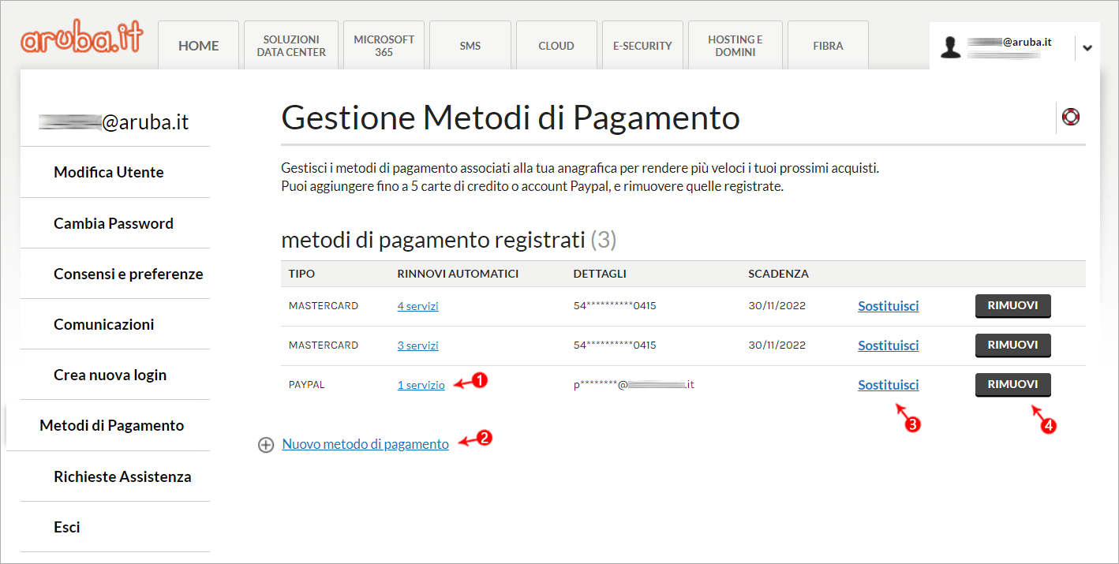The image size is (1119, 564).
Task: Click the DETTAGLI column header
Action: click(600, 274)
